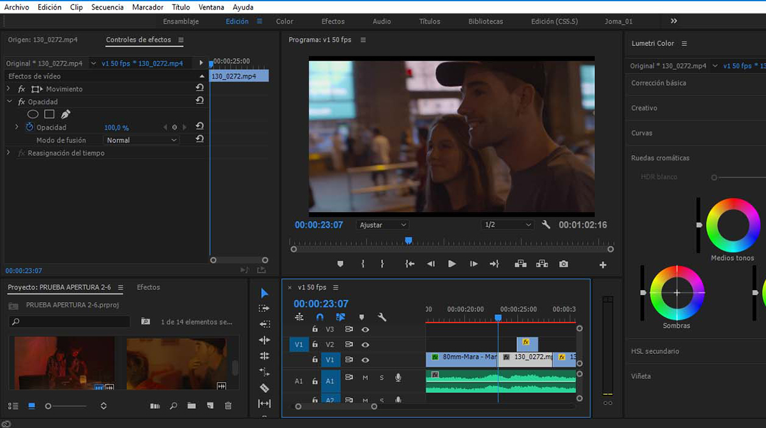Select the Track Select Forward tool
Screen dimensions: 766x428
coord(264,309)
